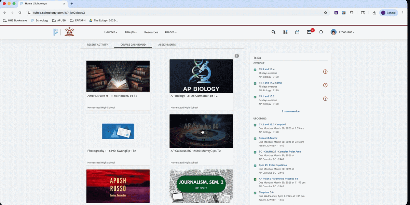Click overdue alert icon for 13.3 and 13.4
410x205 pixels.
(x=325, y=72)
